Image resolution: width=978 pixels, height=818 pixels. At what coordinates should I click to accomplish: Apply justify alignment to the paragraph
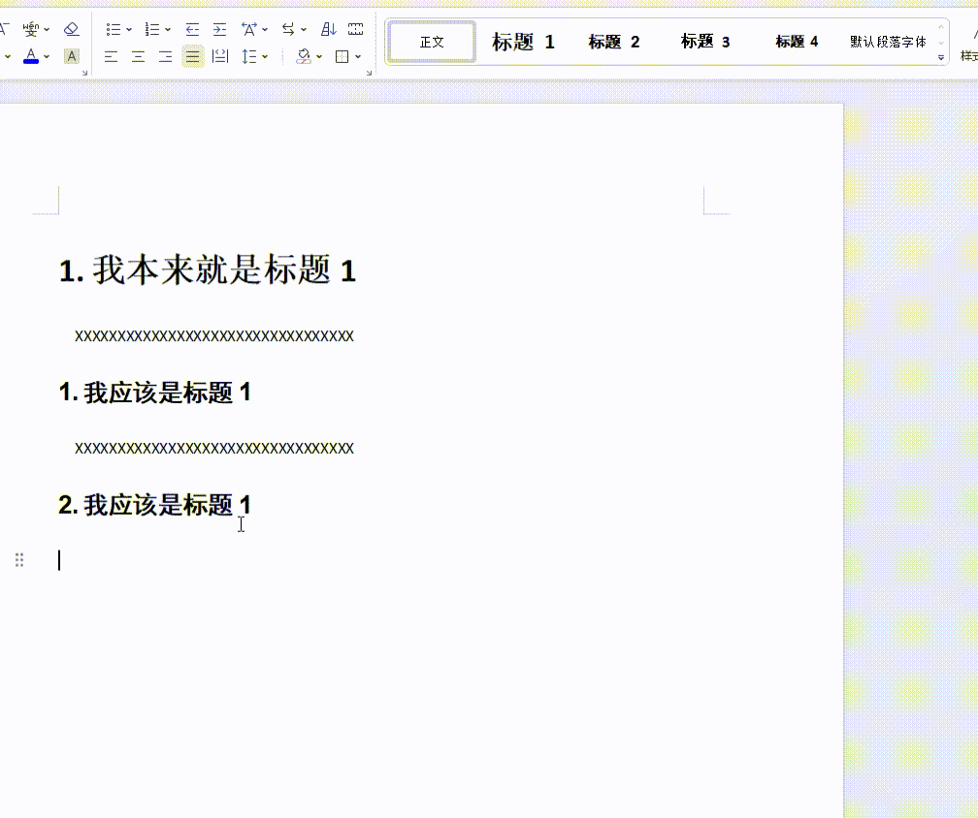193,55
